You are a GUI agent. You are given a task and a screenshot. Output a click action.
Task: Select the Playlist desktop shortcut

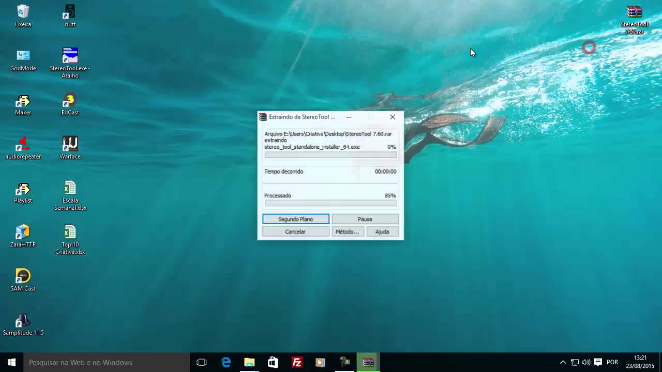coord(23,192)
